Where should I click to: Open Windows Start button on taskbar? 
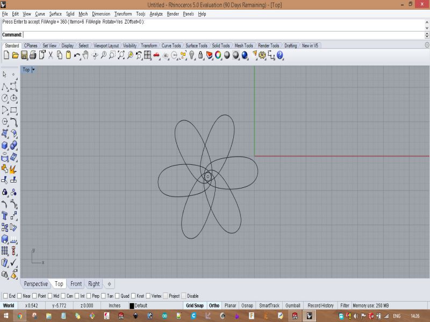point(5,316)
